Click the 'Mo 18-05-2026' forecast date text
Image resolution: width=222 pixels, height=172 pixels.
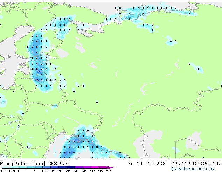148,164
